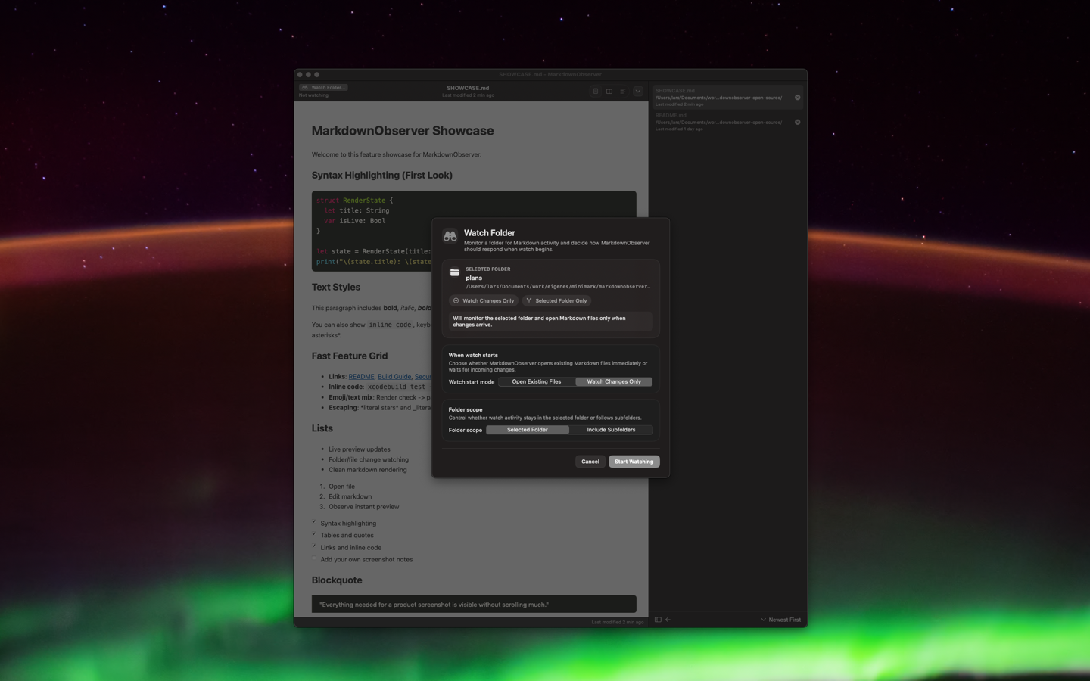Click the folder icon beside the plans folder
1090x681 pixels.
(455, 273)
